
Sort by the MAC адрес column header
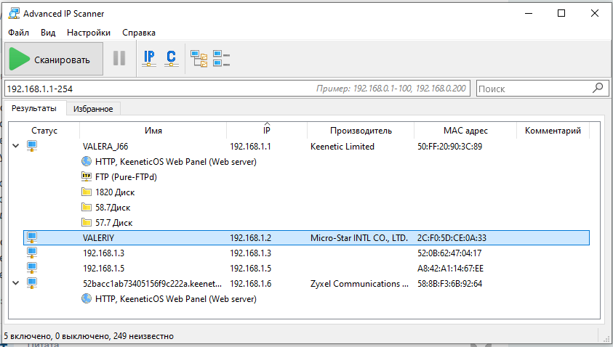click(465, 131)
